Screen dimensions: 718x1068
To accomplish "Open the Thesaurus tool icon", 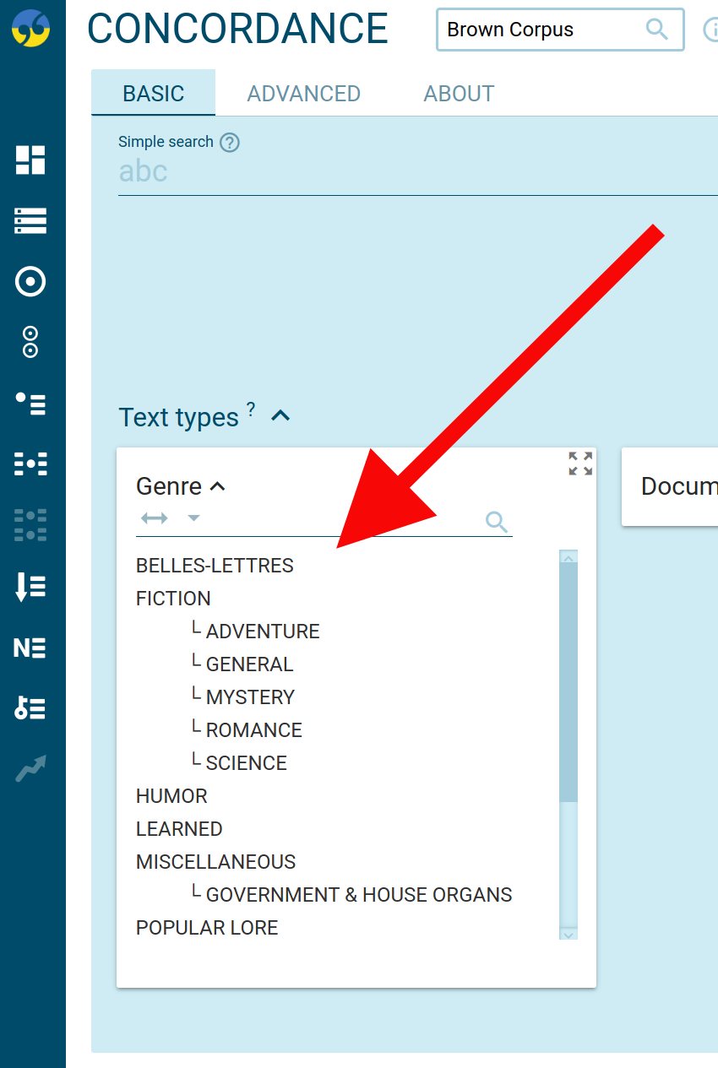I will click(30, 404).
